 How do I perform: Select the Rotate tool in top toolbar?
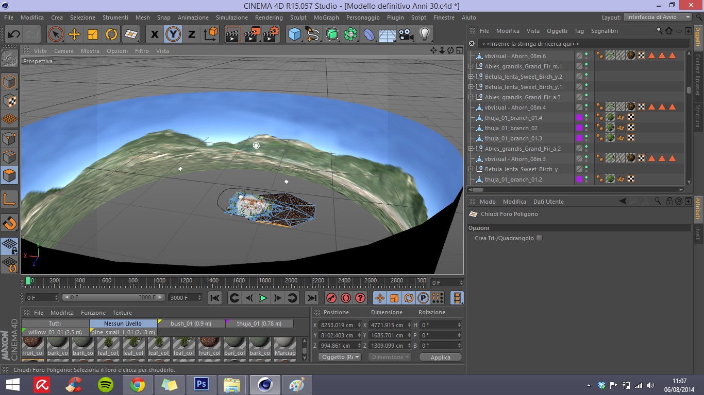click(111, 34)
